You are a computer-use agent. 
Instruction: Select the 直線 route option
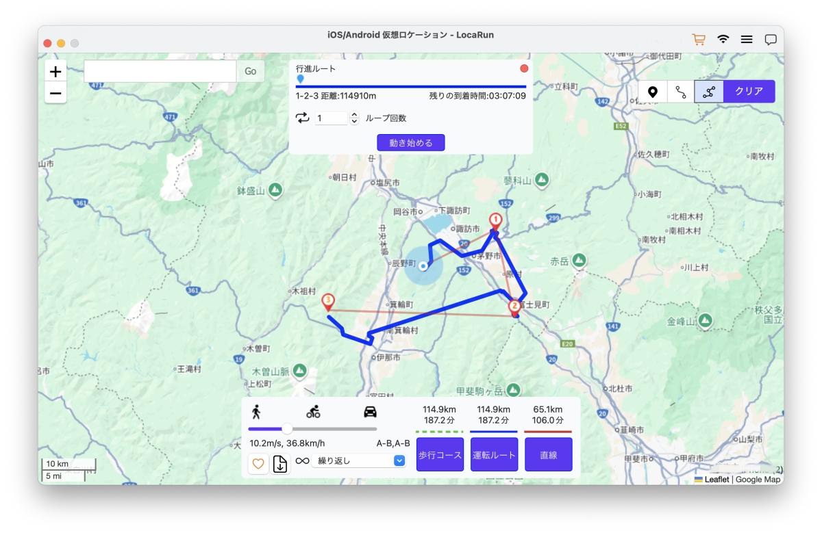pyautogui.click(x=548, y=455)
